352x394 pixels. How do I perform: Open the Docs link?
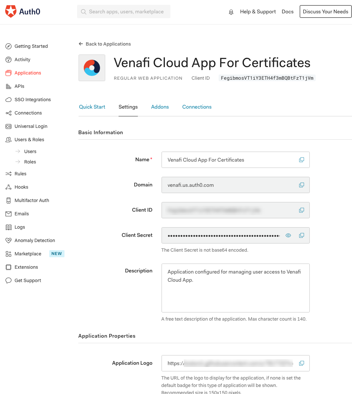coord(288,11)
